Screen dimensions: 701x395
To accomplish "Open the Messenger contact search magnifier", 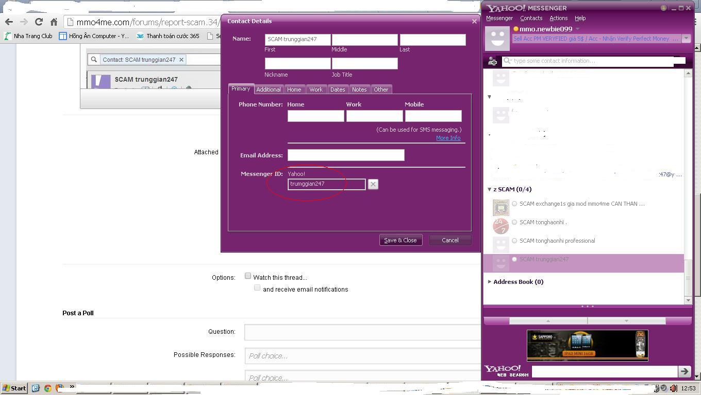I will click(x=507, y=61).
